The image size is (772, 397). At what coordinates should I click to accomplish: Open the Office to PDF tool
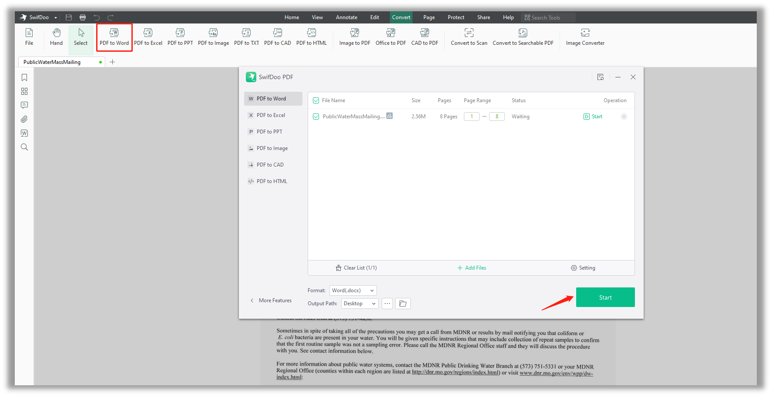(x=391, y=37)
